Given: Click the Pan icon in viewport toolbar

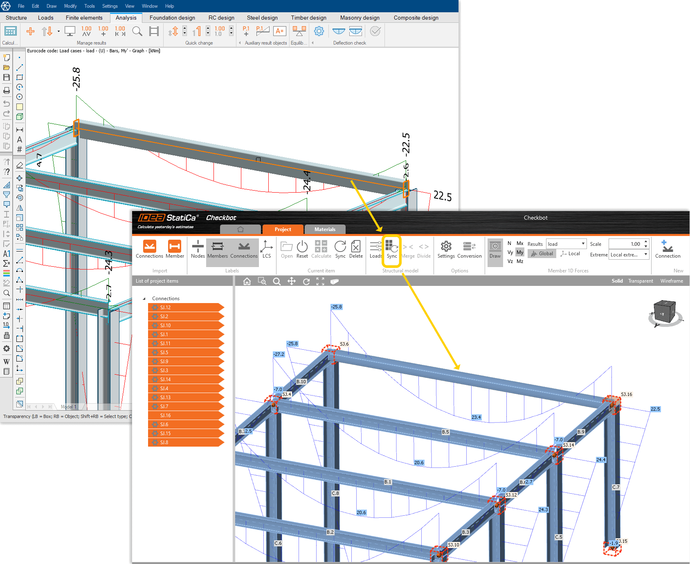Looking at the screenshot, I should 292,281.
